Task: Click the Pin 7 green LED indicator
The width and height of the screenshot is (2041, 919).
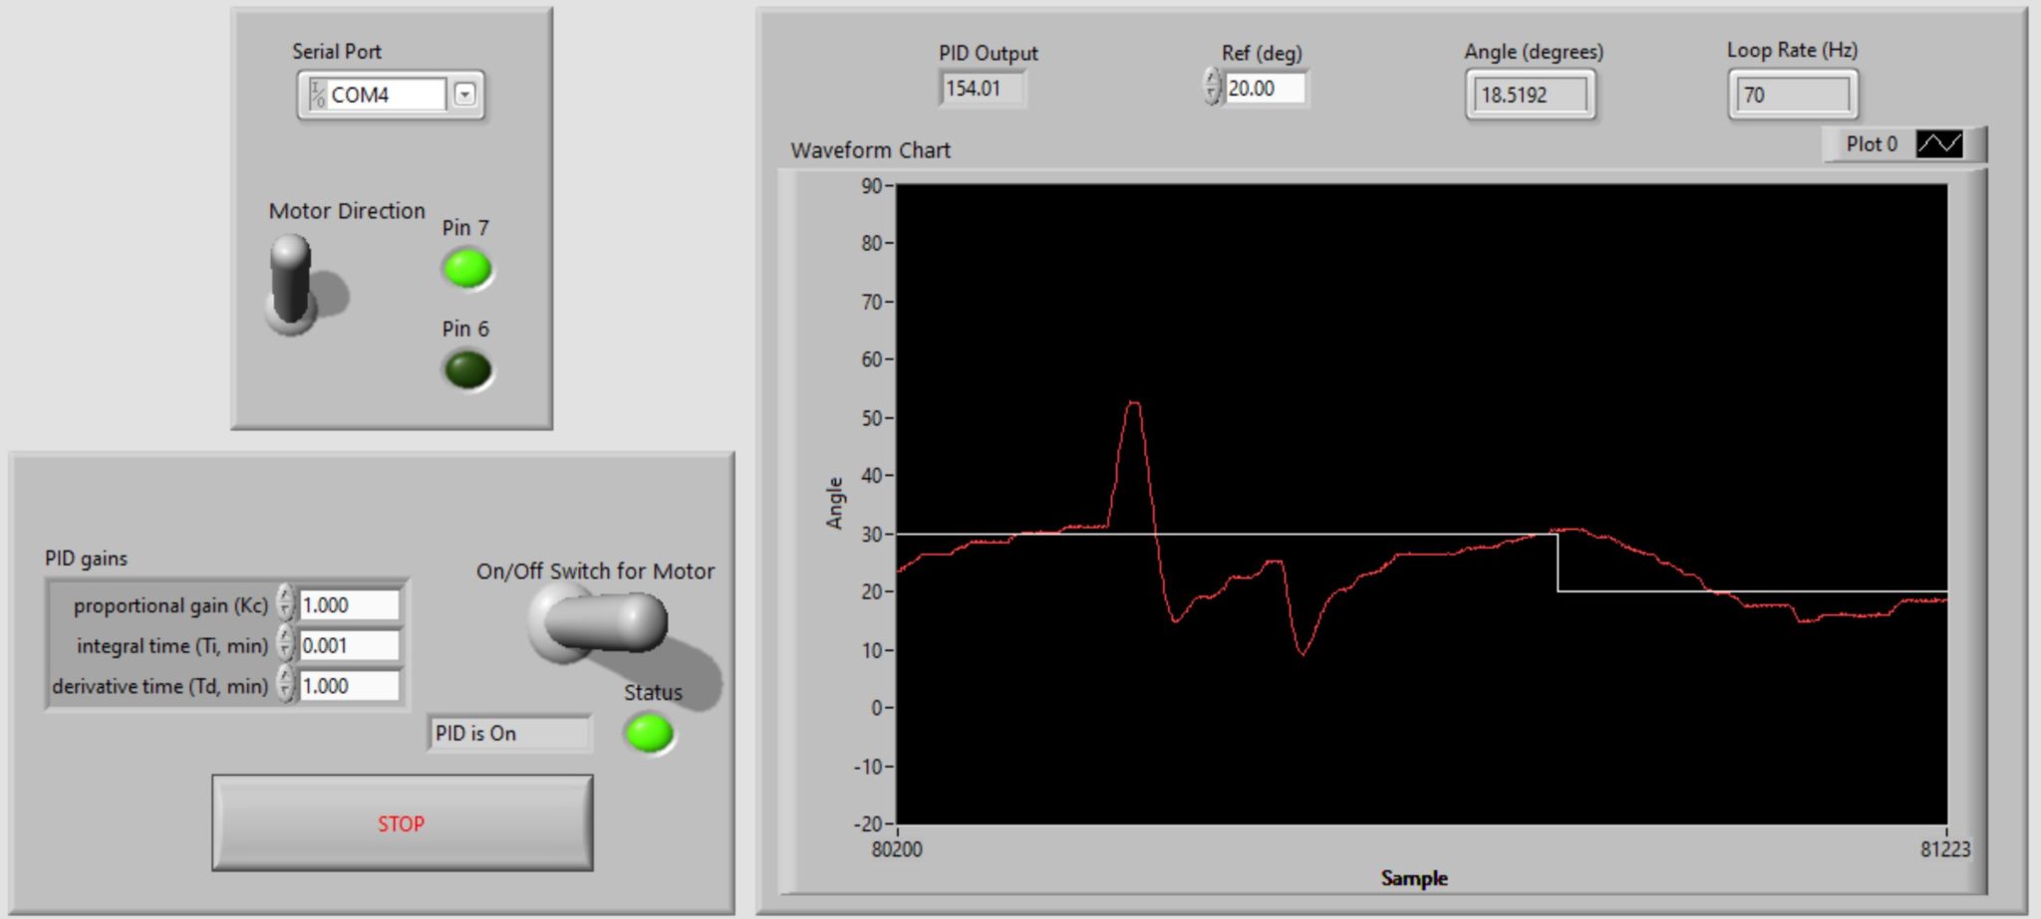Action: pos(466,269)
